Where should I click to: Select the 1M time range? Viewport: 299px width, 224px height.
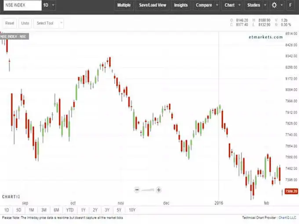[31, 210]
